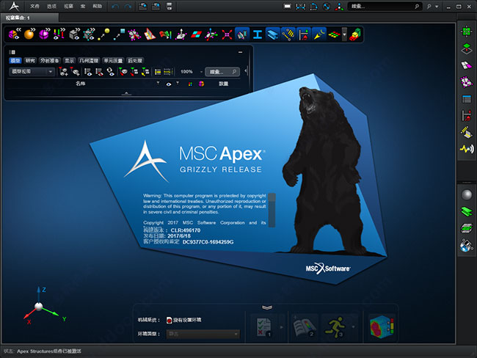Image resolution: width=477 pixels, height=358 pixels.
Task: Toggle the dotted cube with eye tool
Action: (x=89, y=34)
